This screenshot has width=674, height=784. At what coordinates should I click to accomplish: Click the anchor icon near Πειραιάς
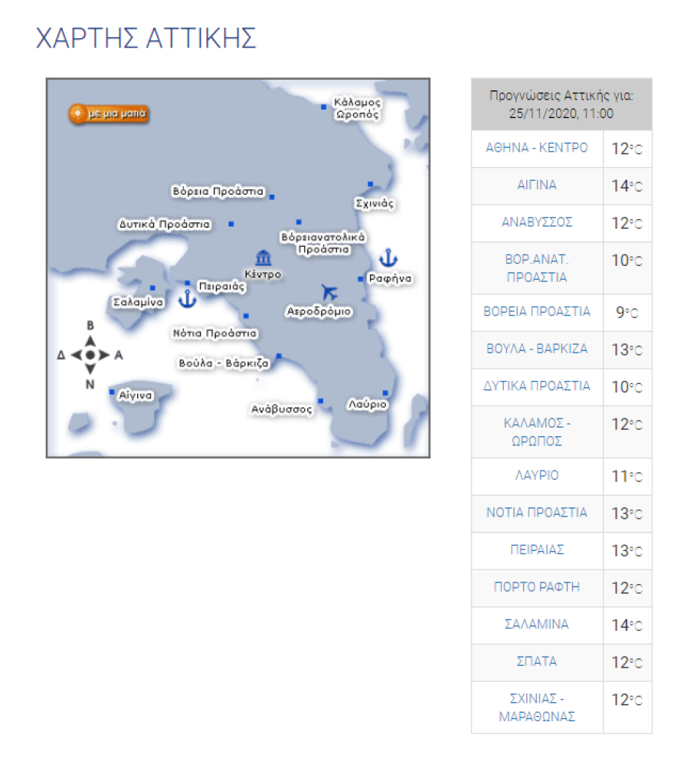(187, 298)
